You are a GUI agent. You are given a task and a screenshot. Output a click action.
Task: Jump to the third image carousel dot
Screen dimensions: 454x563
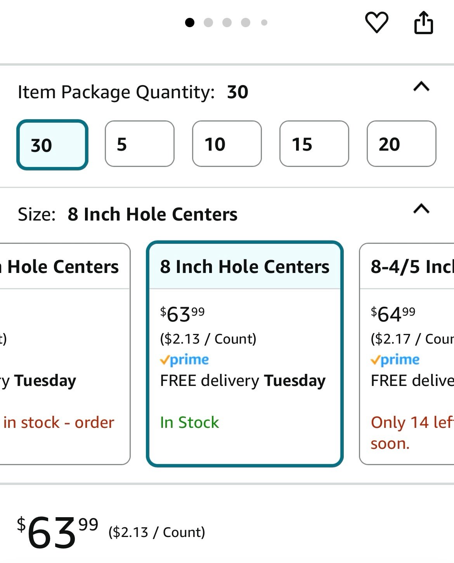227,23
